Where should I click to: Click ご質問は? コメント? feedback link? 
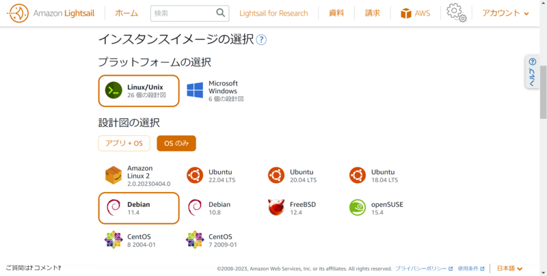34,268
